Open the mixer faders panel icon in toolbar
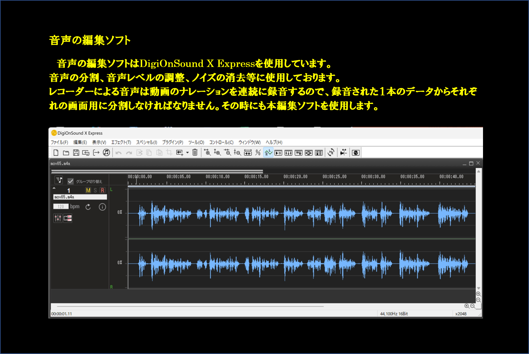The width and height of the screenshot is (529, 354). (288, 153)
